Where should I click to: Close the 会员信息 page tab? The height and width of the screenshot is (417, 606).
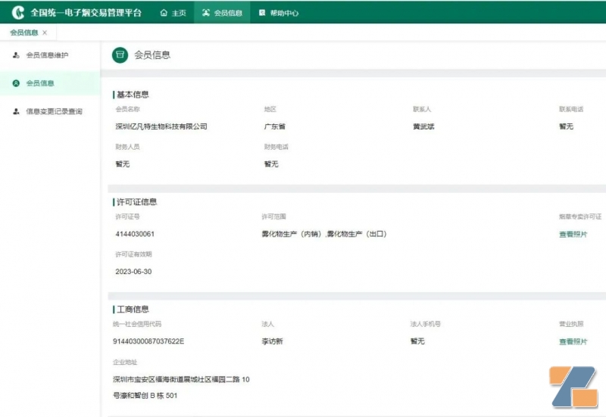pos(45,33)
